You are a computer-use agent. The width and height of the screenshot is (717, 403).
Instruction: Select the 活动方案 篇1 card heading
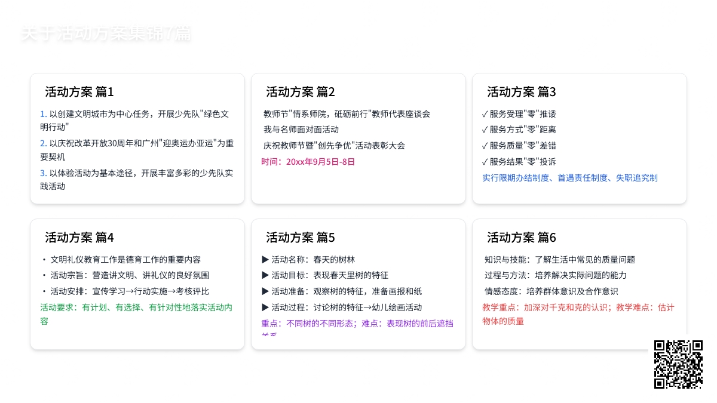pyautogui.click(x=79, y=92)
